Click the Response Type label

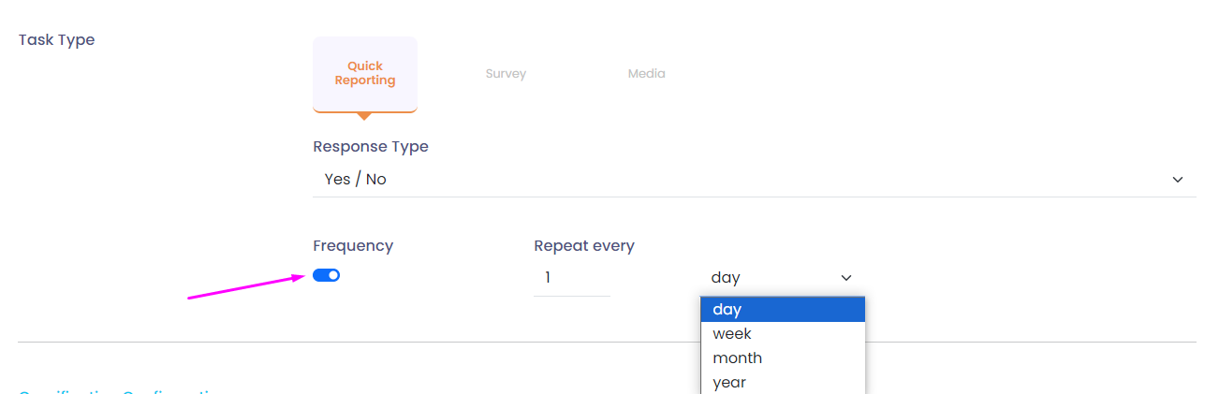(371, 147)
